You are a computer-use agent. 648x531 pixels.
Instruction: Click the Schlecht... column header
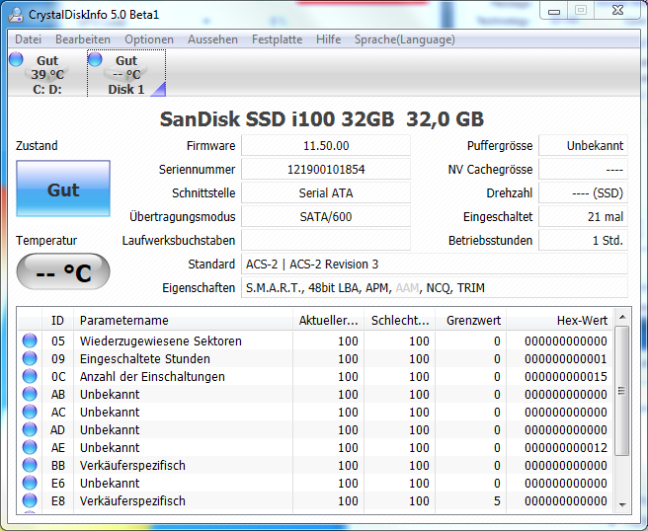click(399, 321)
